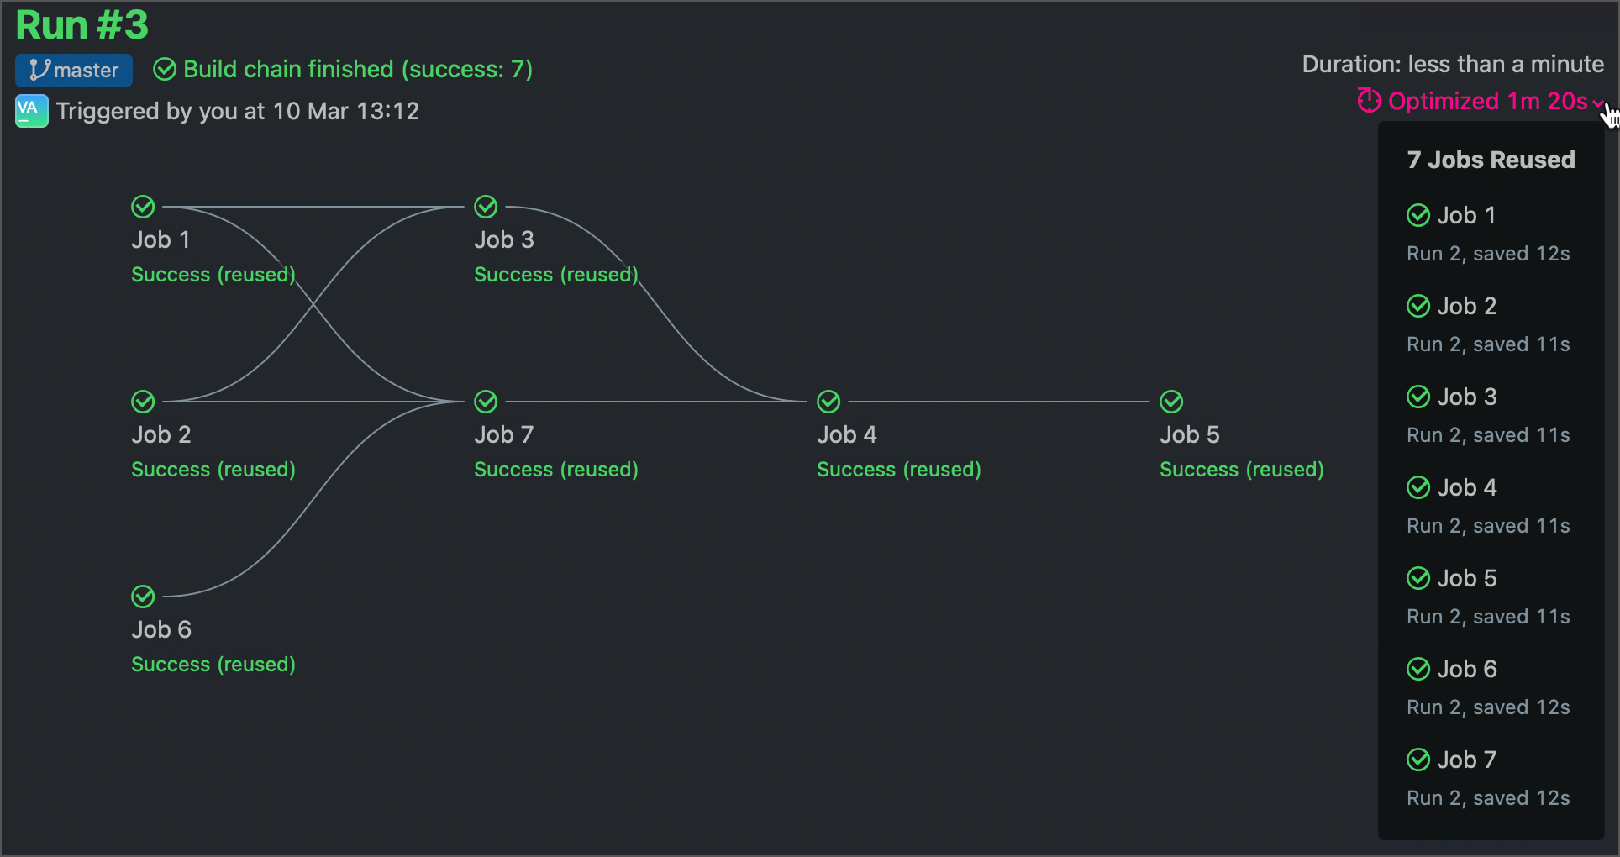Click the Job 6 status icon in graph
1620x857 pixels.
(x=143, y=597)
